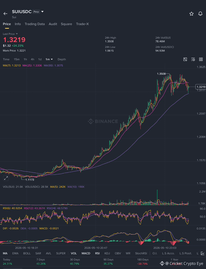206x269 pixels.
Task: Click the 24h Low value 1.0615
Action: tap(109, 51)
